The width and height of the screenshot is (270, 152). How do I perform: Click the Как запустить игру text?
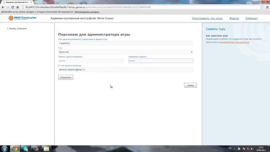(217, 35)
